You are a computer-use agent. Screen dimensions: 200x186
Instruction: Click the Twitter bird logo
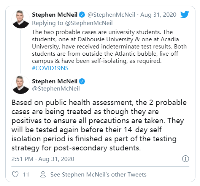[184, 14]
